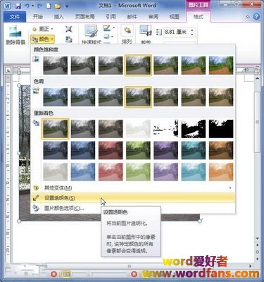Expand the Corrections (更正) dropdown
Viewport: 264px width, 282px height.
point(42,29)
